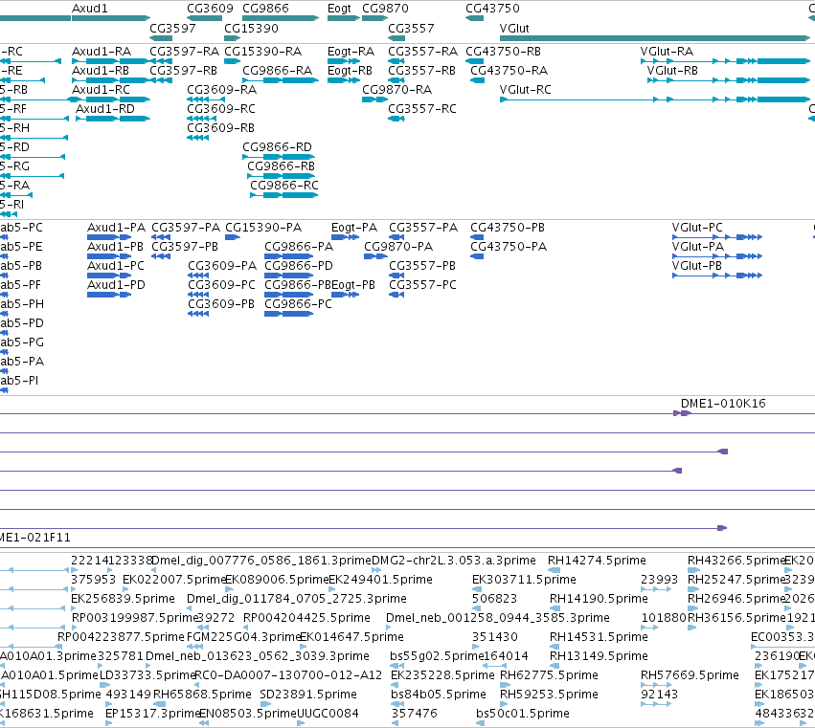The image size is (815, 728).
Task: Click EST EK014647.5prime
Action: pyautogui.click(x=351, y=637)
